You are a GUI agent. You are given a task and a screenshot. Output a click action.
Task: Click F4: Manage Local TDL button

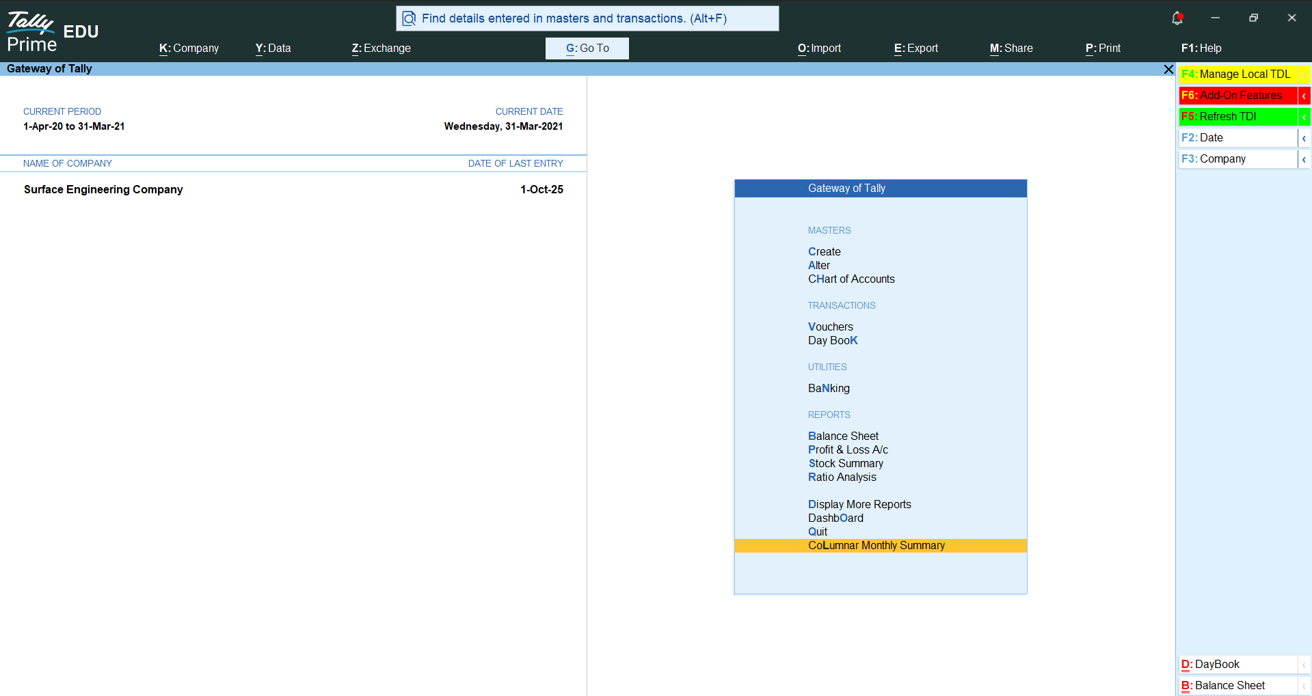[1238, 74]
